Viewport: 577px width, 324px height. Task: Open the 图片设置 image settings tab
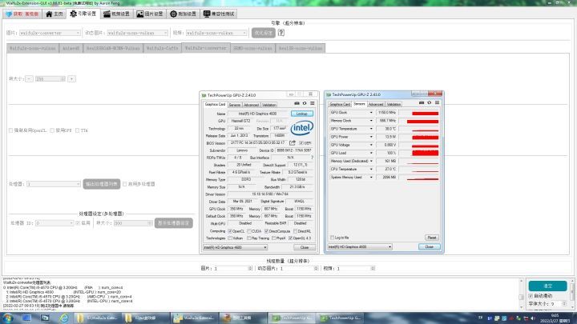(150, 14)
